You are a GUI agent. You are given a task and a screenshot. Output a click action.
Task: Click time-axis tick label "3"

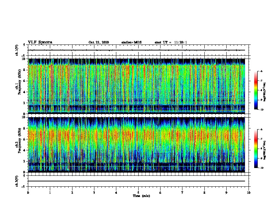click(94, 193)
